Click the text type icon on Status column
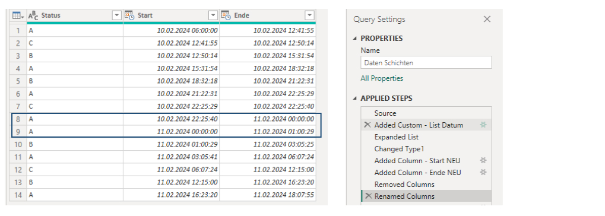 tap(34, 15)
